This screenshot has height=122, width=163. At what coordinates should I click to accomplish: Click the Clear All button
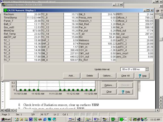[x=125, y=76]
